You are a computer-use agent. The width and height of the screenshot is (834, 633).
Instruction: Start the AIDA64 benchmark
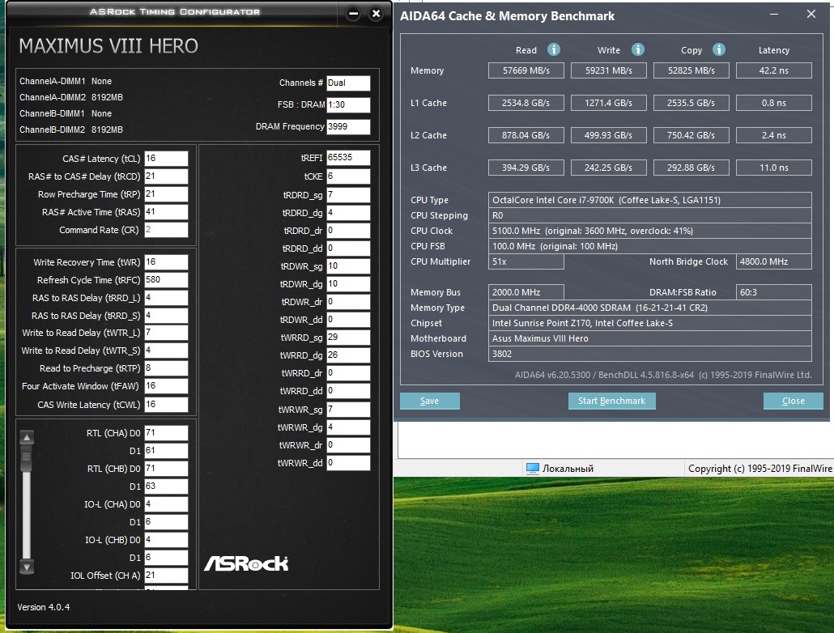coord(611,401)
